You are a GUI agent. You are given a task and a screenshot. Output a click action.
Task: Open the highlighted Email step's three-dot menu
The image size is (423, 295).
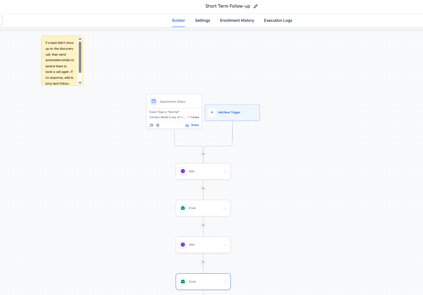click(x=225, y=282)
